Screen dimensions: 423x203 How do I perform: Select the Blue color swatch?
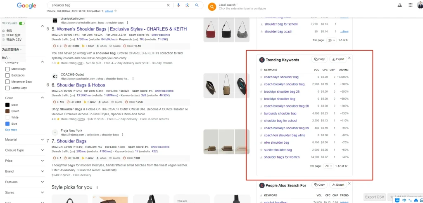click(7, 124)
